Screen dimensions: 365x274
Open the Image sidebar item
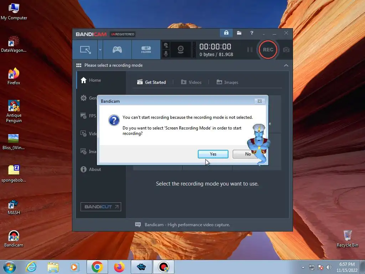[88, 151]
